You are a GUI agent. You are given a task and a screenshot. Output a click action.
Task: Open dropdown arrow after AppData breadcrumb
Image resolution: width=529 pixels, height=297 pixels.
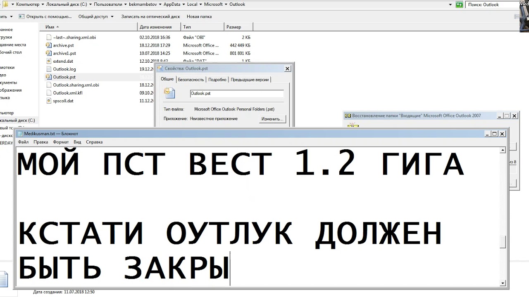(x=183, y=5)
